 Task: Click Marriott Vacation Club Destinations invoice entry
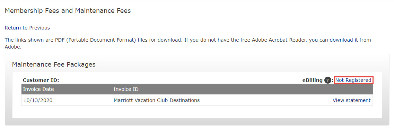click(x=157, y=100)
